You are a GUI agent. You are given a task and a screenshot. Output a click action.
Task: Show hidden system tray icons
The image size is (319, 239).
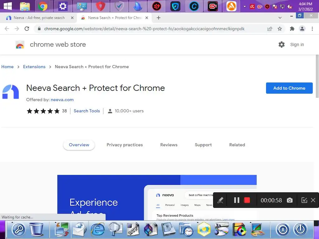pos(245,7)
